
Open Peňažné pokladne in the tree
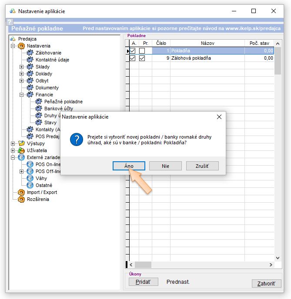tap(63, 102)
